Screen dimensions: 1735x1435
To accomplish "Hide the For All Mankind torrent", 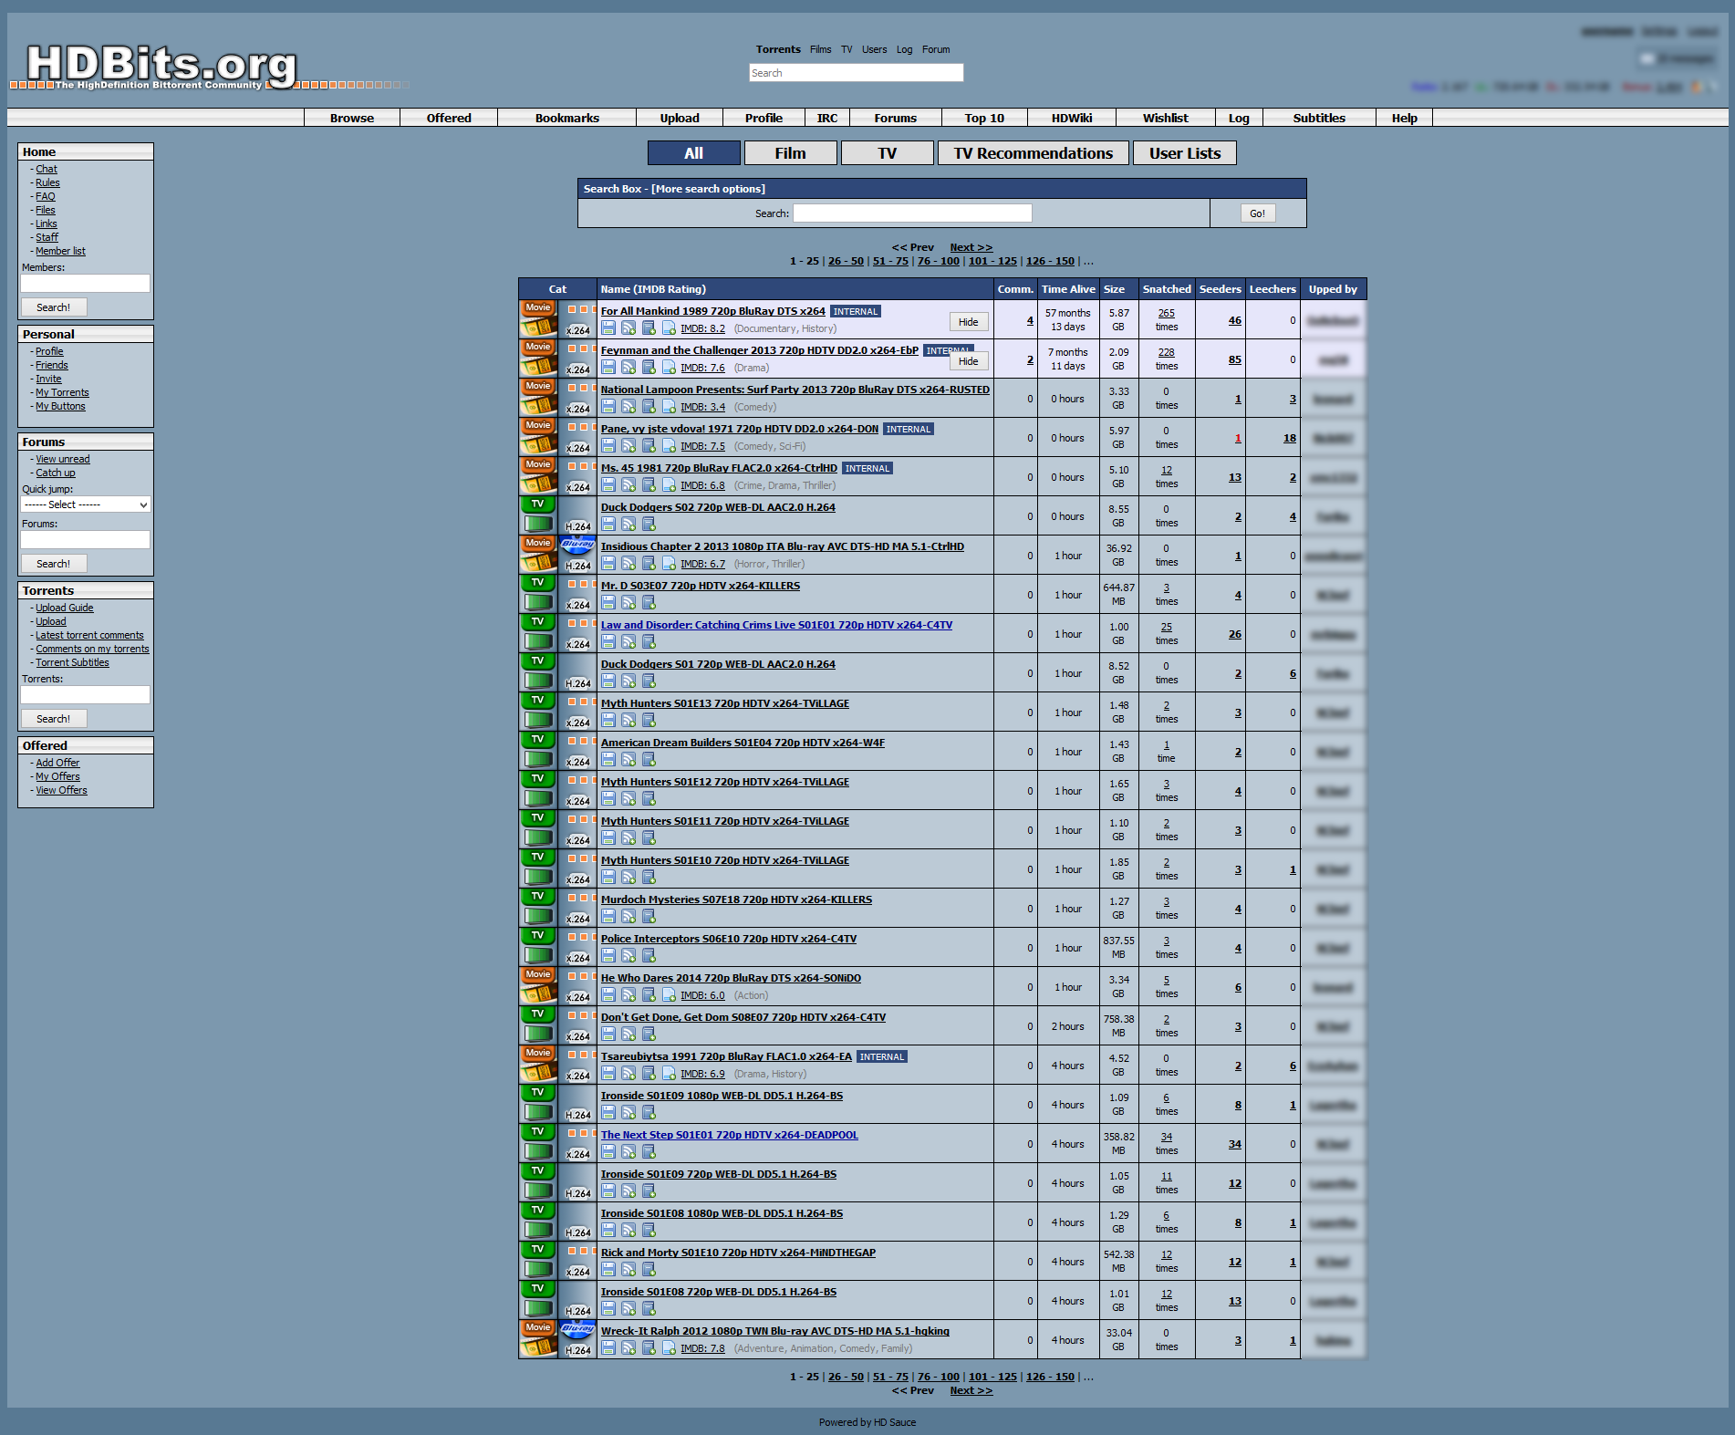I will [x=968, y=322].
